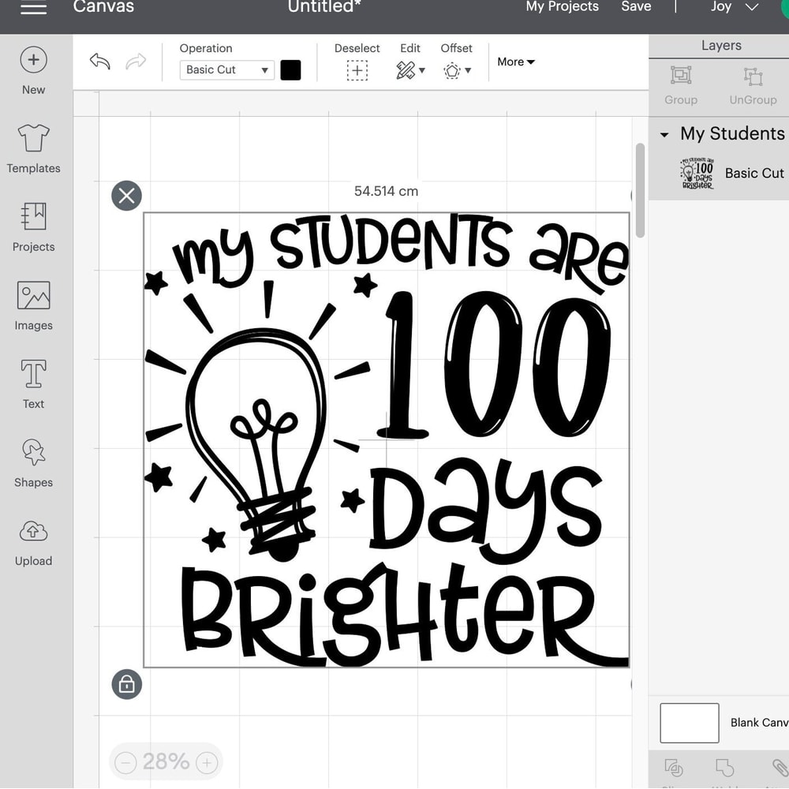Image resolution: width=789 pixels, height=789 pixels.
Task: Open the More dropdown in the toolbar
Action: pos(516,62)
